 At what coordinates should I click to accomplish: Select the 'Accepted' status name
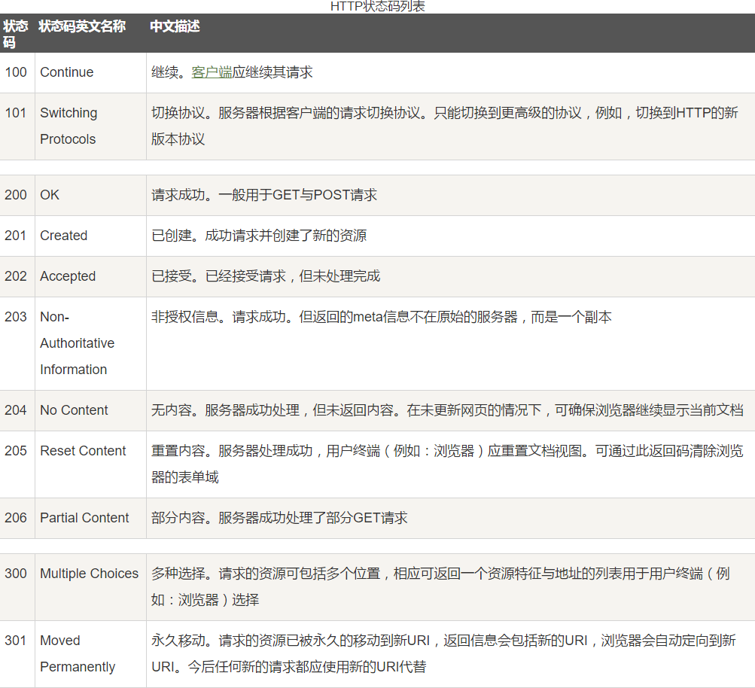[68, 276]
